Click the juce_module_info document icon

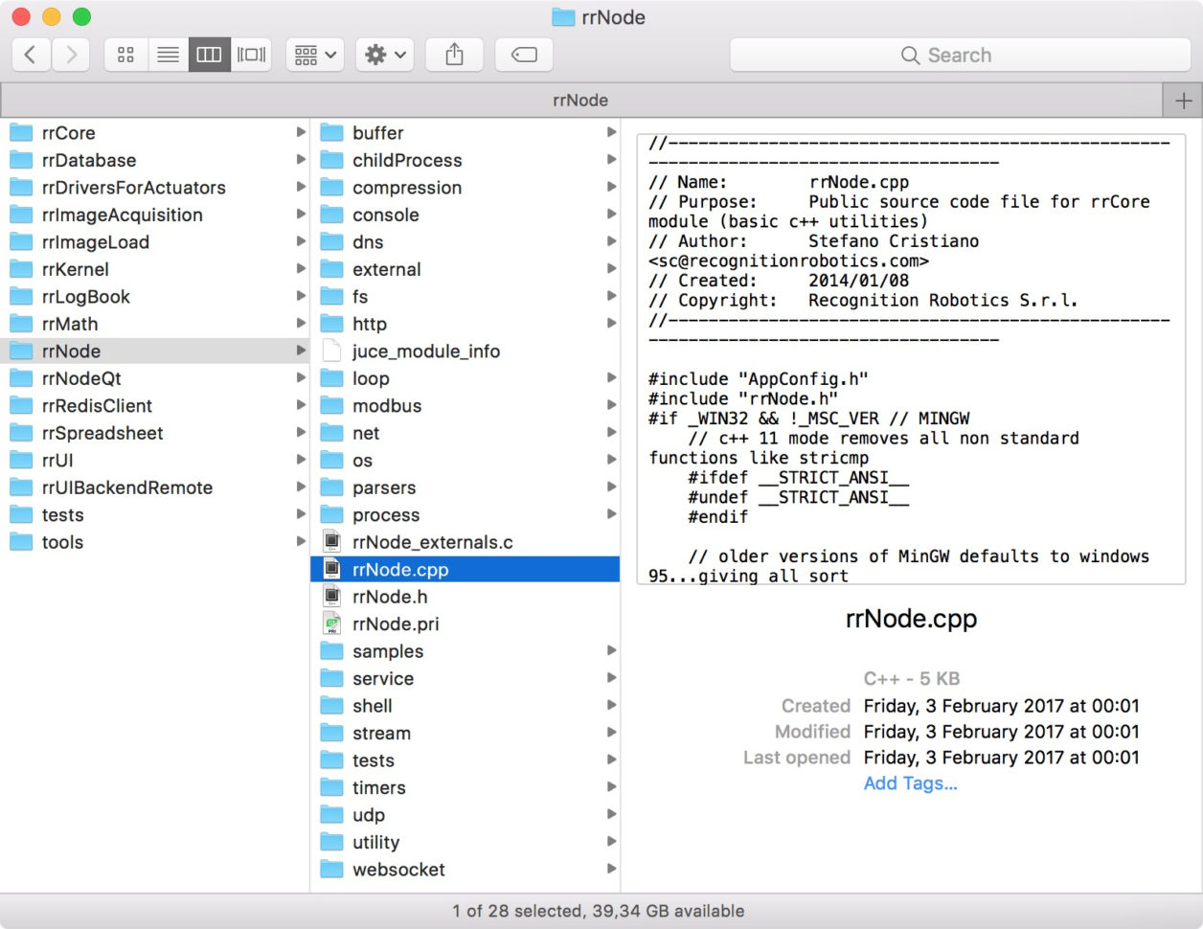pos(331,351)
